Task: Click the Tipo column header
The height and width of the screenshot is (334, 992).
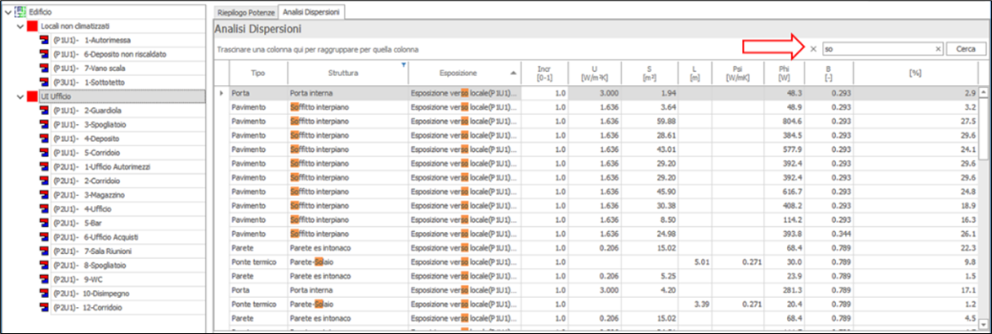Action: pos(257,73)
